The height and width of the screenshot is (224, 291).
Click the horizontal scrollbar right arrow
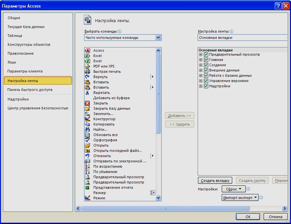[284, 209]
